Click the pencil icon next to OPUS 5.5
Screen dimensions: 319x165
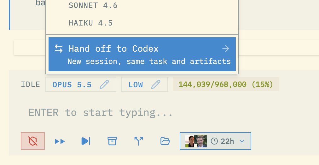(104, 84)
